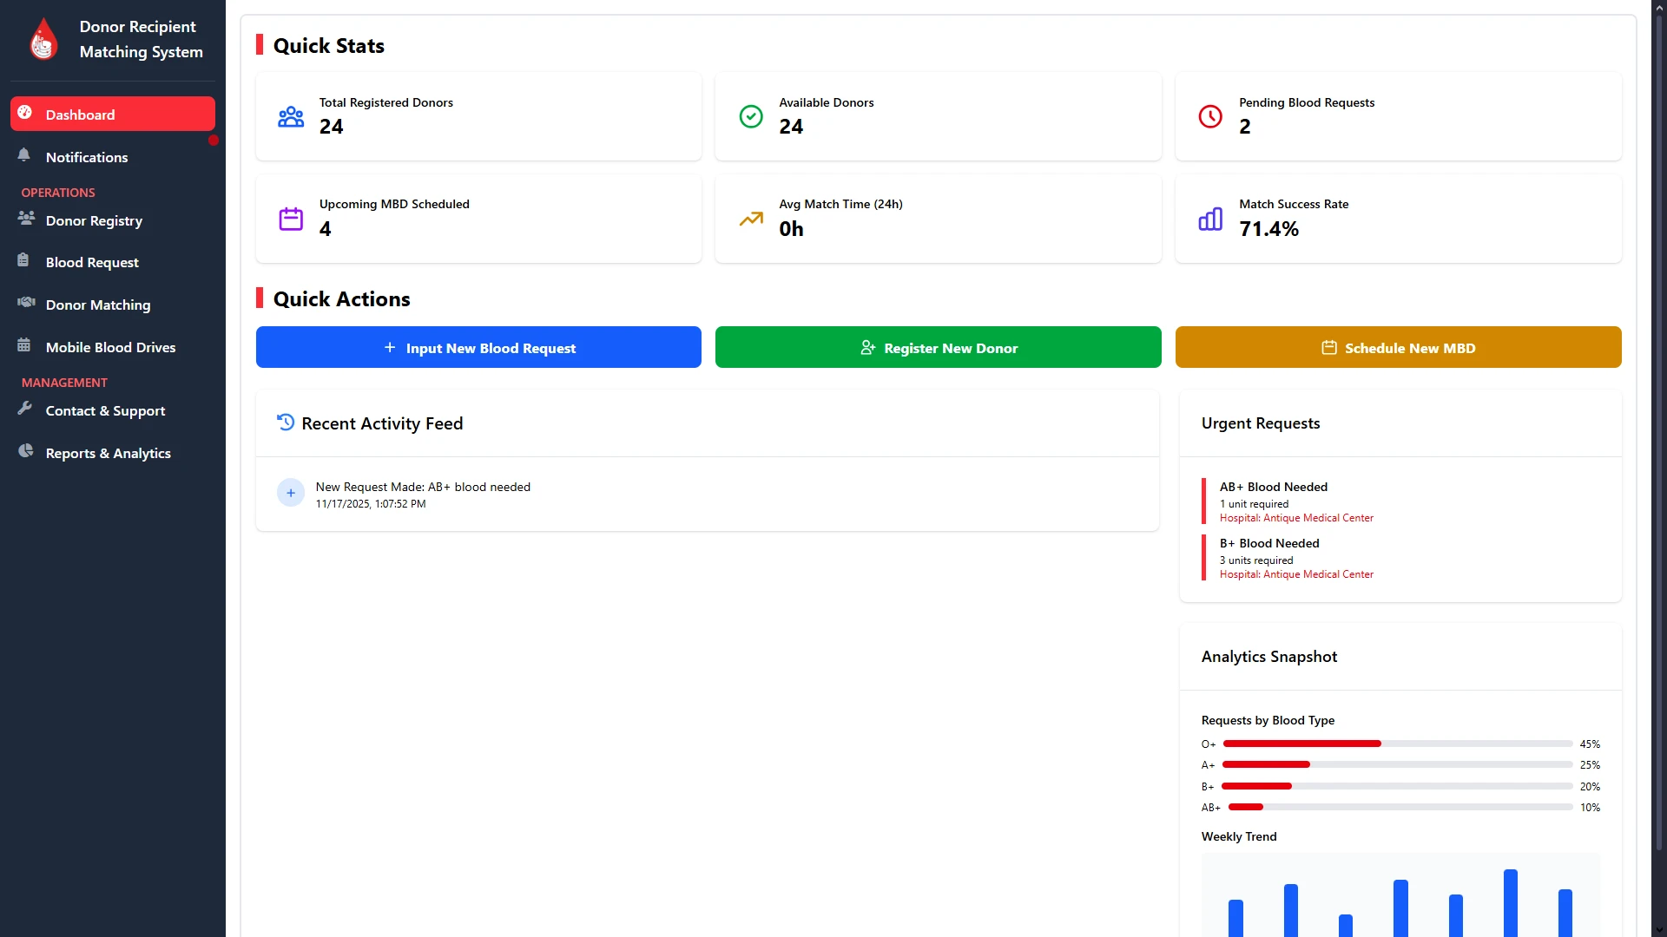Click the Pending Blood Requests count 2
1667x937 pixels.
(1245, 127)
